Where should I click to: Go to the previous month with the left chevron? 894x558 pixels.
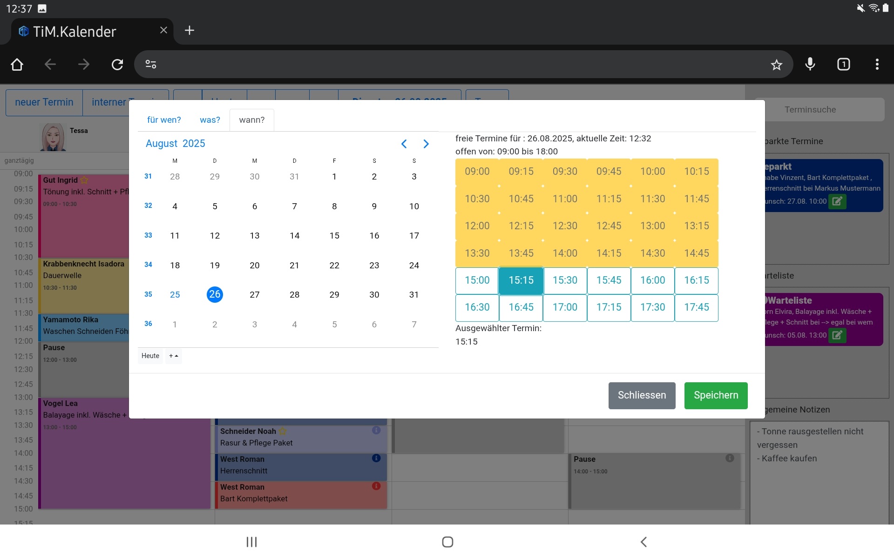[x=404, y=144]
